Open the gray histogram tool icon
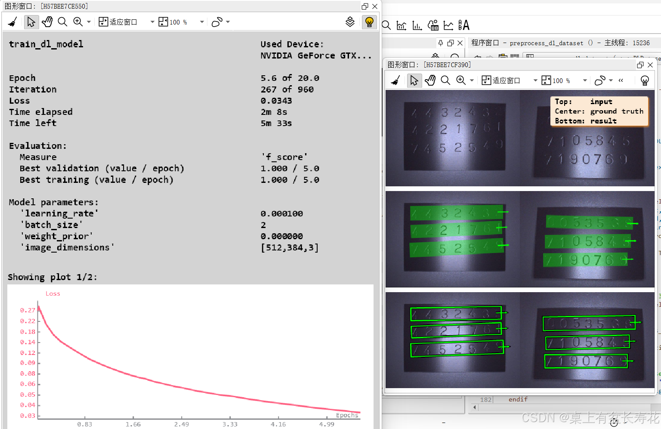 pos(401,25)
